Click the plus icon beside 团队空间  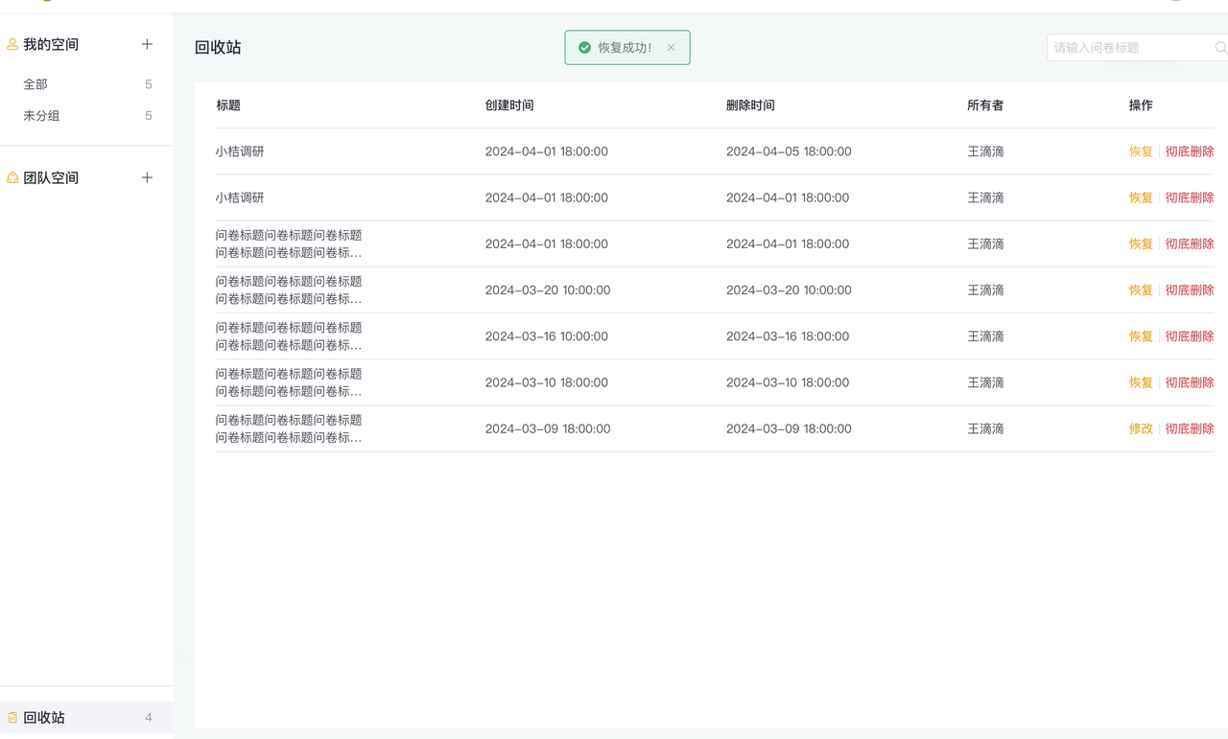[147, 177]
